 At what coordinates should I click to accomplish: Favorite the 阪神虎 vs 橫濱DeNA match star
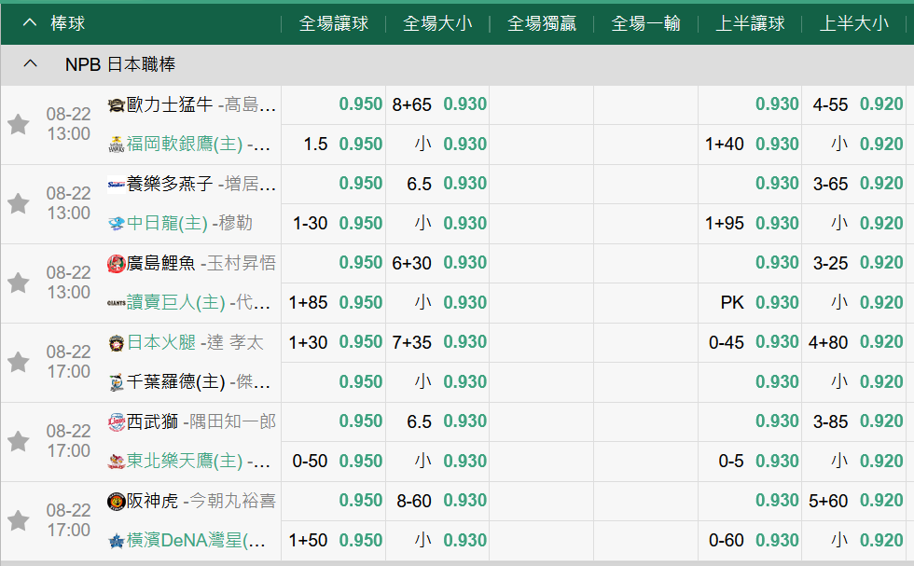coord(18,520)
